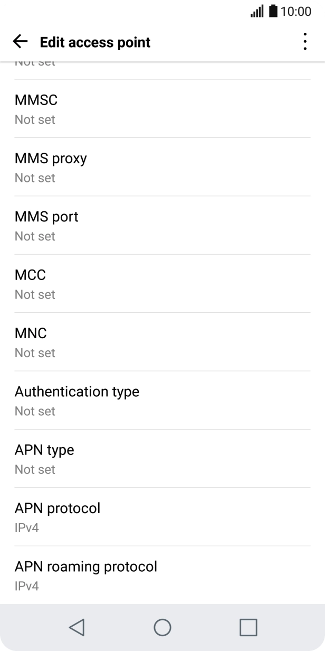
Task: Tap the 10:00 clock in status bar
Action: pyautogui.click(x=295, y=11)
